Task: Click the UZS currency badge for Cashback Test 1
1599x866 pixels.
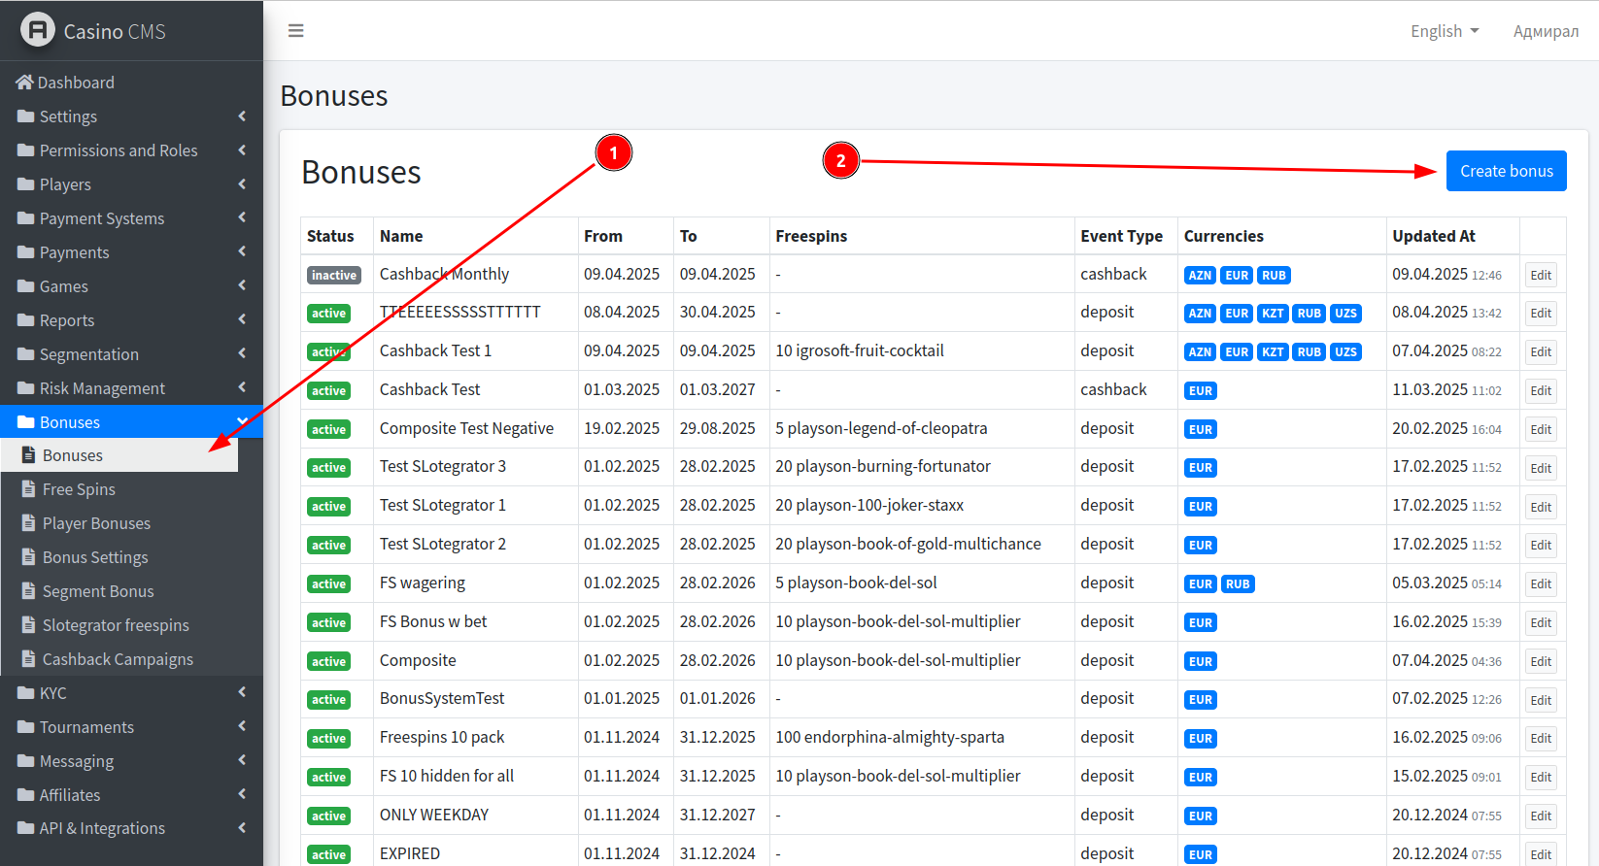Action: tap(1345, 352)
